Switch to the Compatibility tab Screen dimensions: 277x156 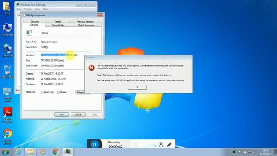point(58,25)
